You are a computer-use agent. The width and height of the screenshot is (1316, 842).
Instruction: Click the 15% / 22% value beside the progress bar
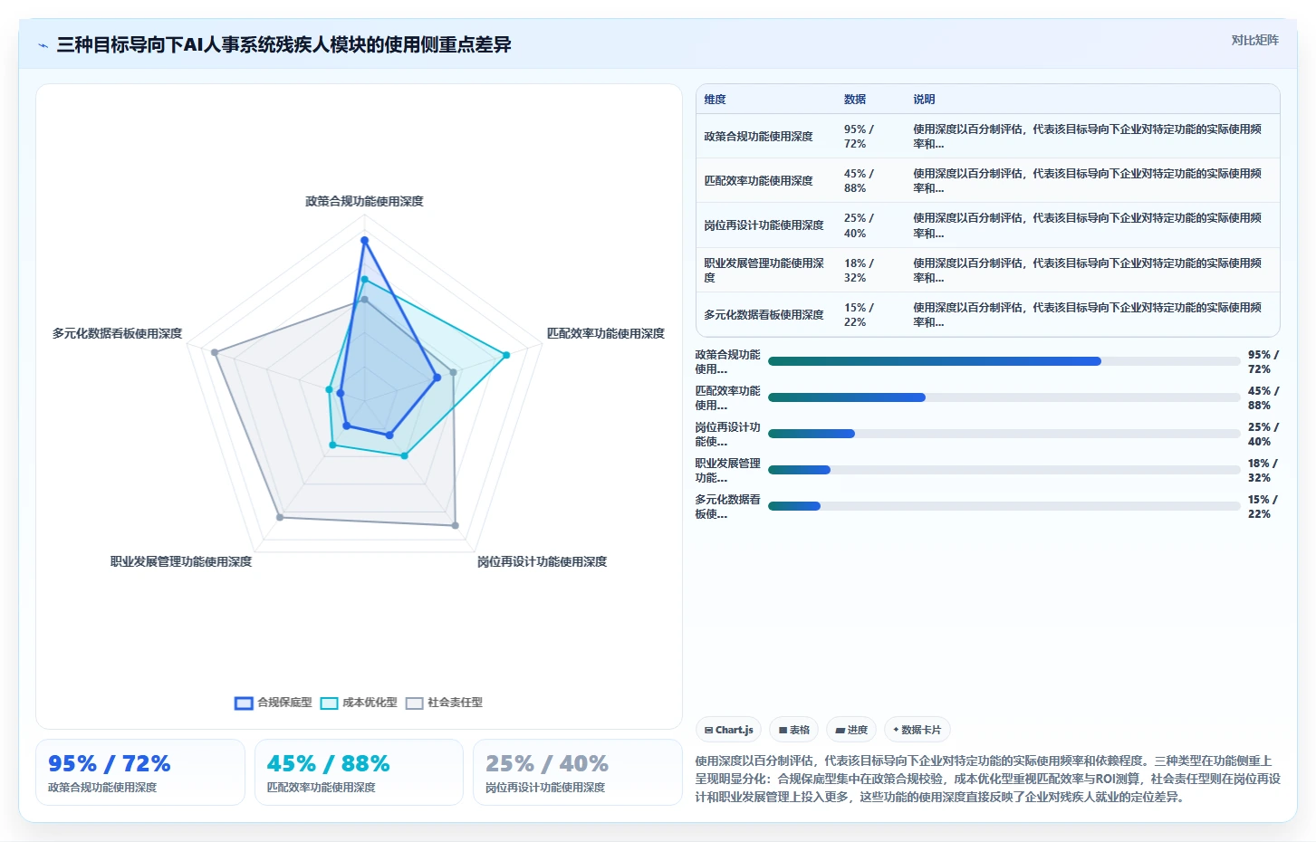tap(1263, 507)
